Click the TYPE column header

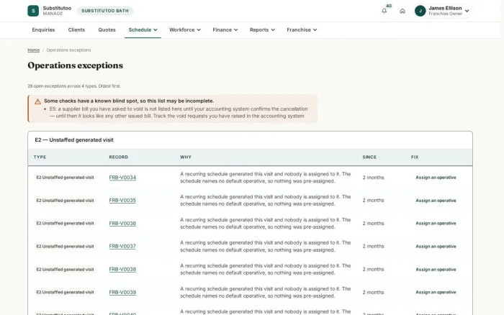[40, 157]
